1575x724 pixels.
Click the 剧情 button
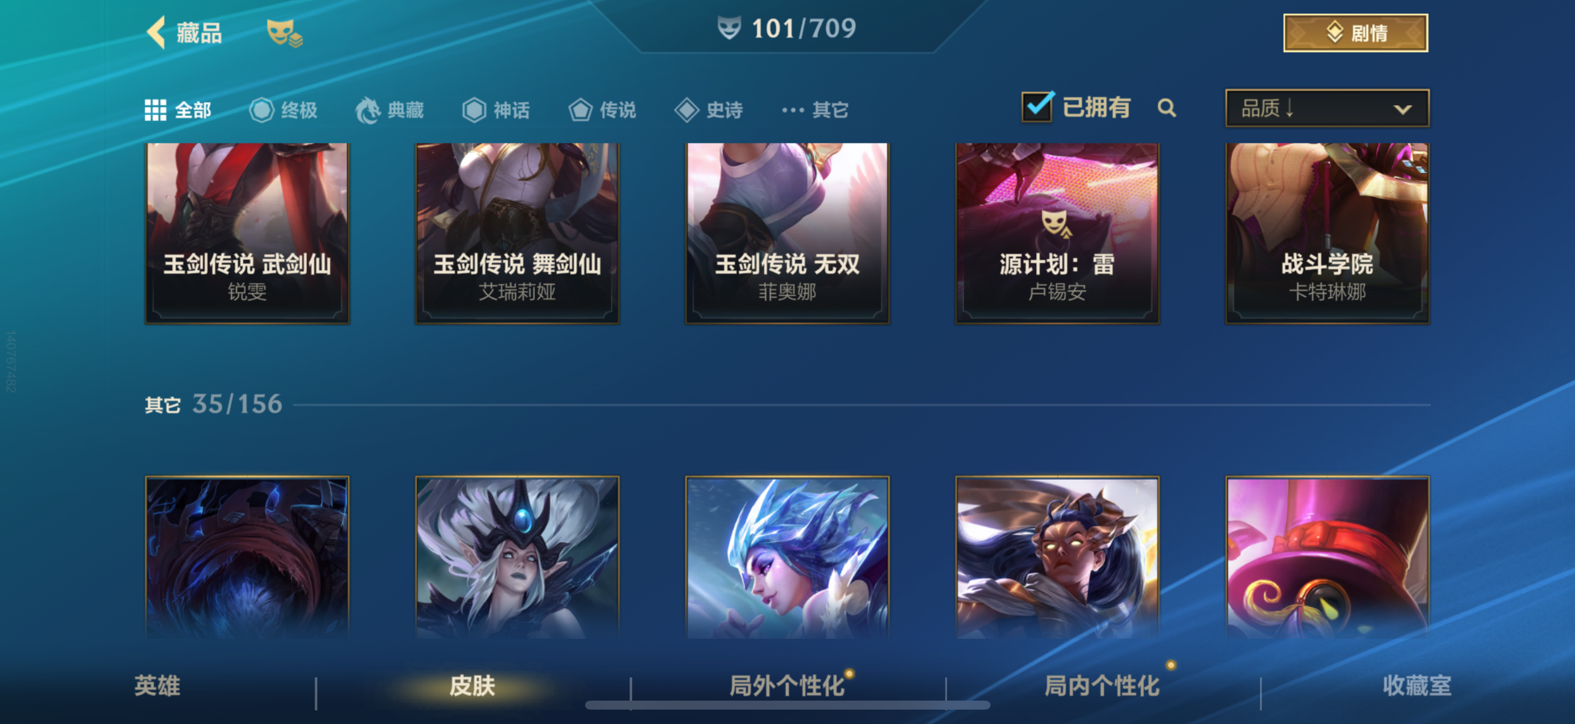pyautogui.click(x=1356, y=33)
